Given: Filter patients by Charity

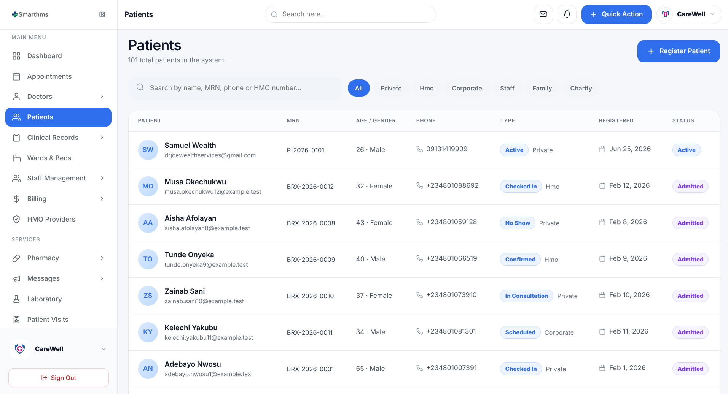Looking at the screenshot, I should coord(581,88).
